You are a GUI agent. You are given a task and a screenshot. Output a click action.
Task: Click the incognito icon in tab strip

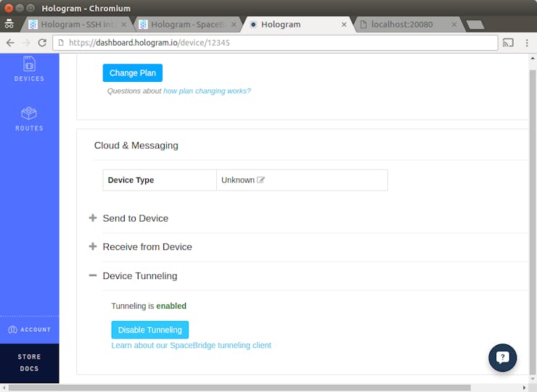(x=9, y=24)
